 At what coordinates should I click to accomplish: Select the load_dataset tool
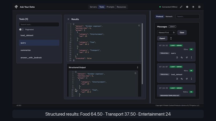tap(39, 35)
